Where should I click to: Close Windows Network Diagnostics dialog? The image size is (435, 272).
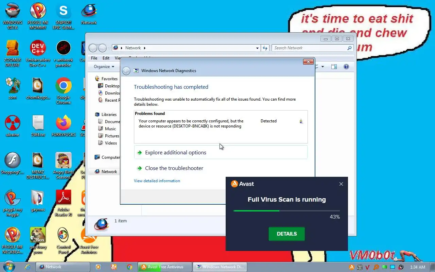coord(308,62)
